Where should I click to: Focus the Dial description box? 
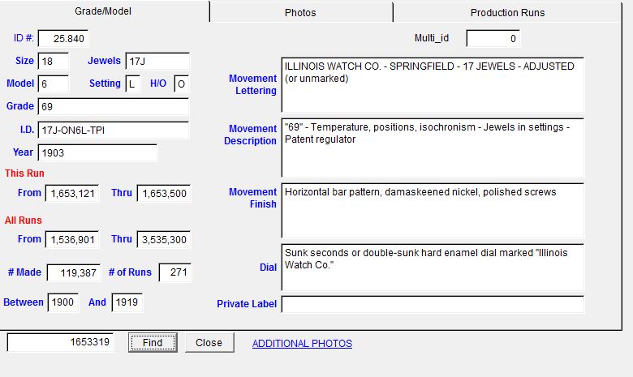(433, 267)
